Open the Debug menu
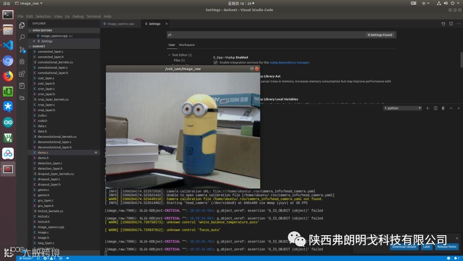This screenshot has height=261, width=463. (x=78, y=16)
